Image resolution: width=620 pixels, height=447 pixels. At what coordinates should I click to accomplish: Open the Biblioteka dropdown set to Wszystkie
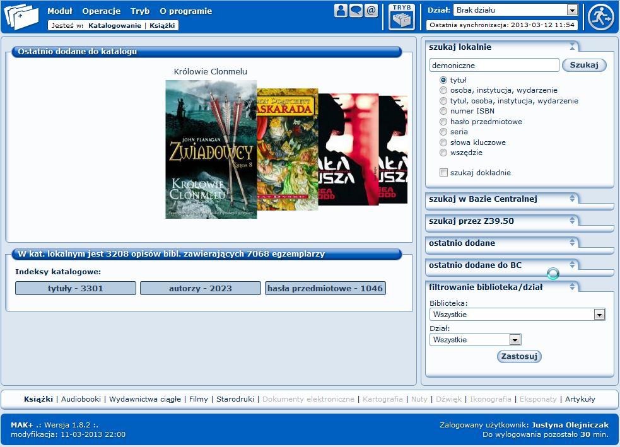click(x=517, y=315)
